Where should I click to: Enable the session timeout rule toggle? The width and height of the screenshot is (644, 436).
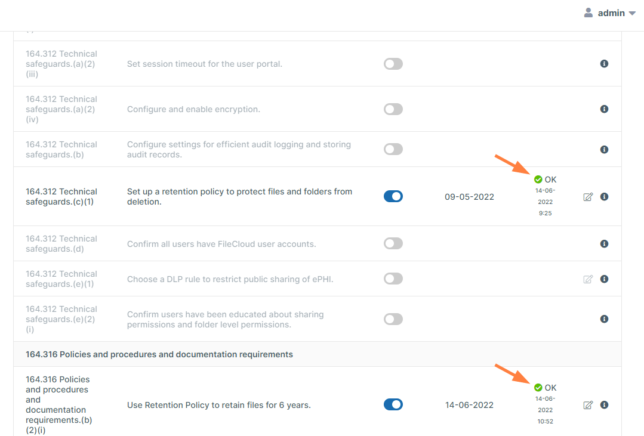tap(393, 64)
